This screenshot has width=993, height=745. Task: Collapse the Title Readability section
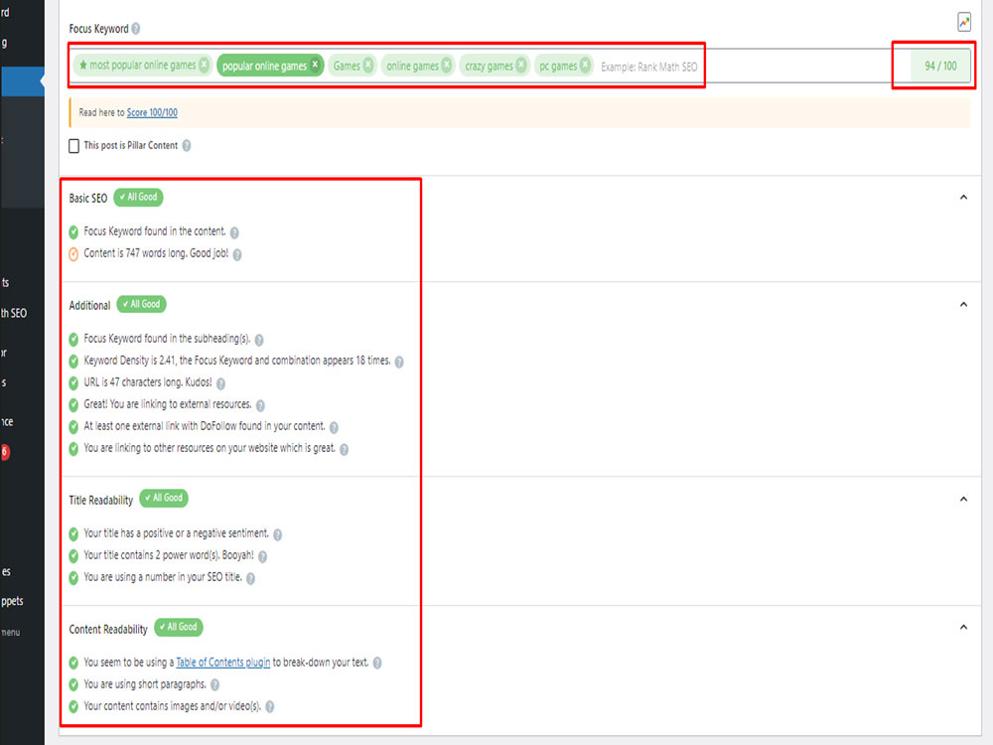[x=963, y=499]
